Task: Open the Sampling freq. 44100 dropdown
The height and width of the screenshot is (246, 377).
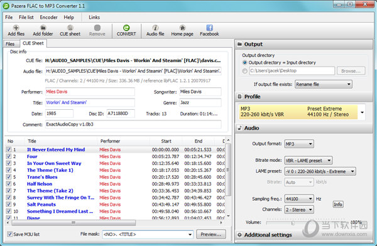Action: pos(299,199)
